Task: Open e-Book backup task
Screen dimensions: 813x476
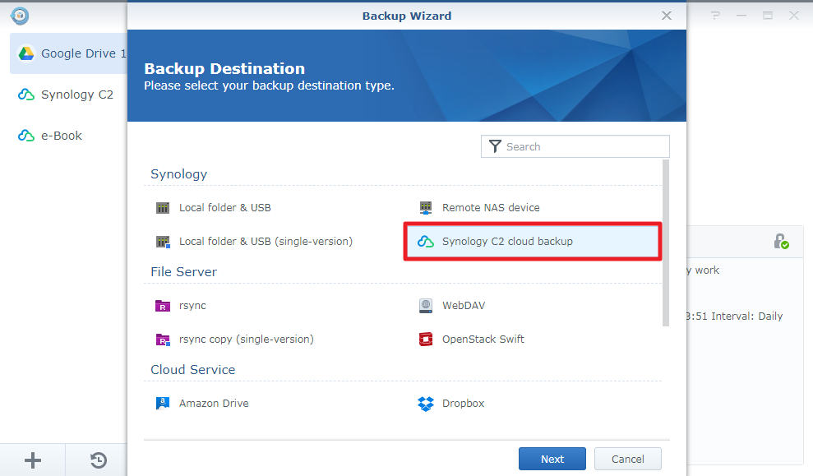Action: (68, 136)
